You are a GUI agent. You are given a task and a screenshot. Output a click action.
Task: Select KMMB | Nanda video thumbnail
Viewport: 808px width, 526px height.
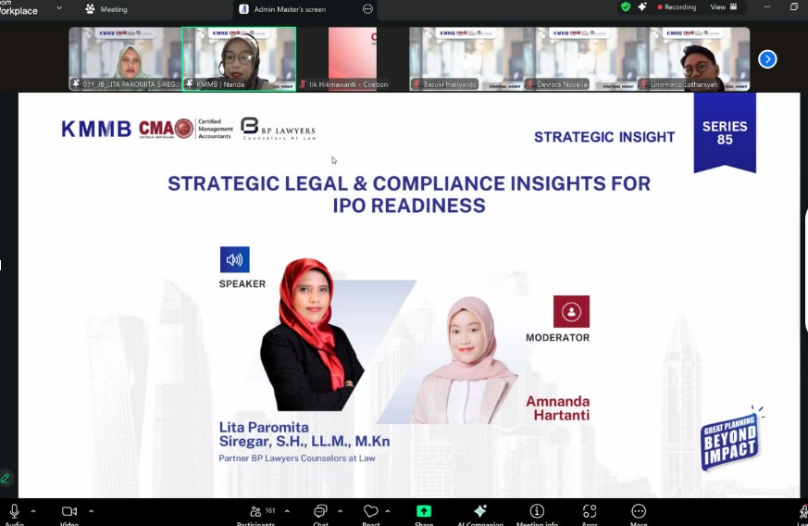click(239, 58)
